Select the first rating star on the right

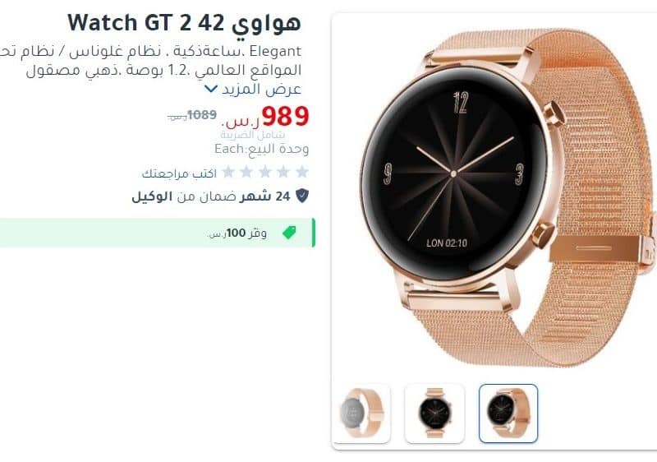pos(302,172)
